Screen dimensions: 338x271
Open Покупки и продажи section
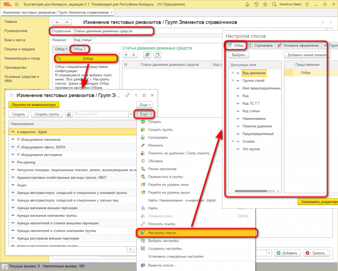[x=19, y=49]
